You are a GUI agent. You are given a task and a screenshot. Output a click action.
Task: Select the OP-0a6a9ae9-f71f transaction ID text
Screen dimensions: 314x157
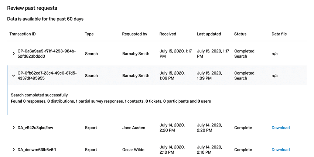(x=47, y=54)
